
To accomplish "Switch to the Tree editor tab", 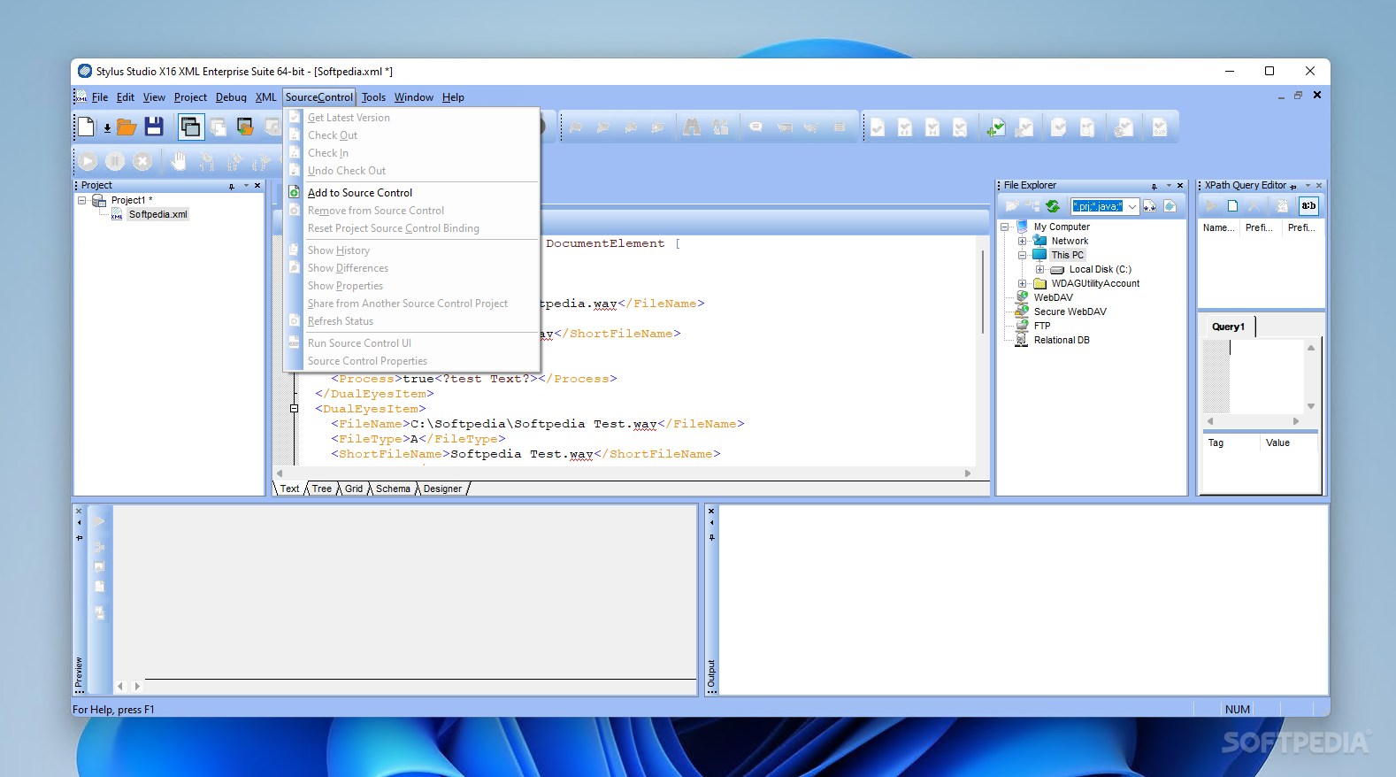I will (x=321, y=489).
